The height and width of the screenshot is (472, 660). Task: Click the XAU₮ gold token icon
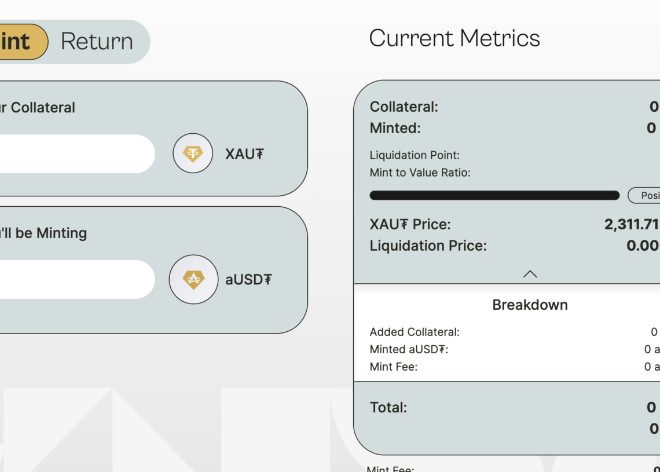(193, 153)
